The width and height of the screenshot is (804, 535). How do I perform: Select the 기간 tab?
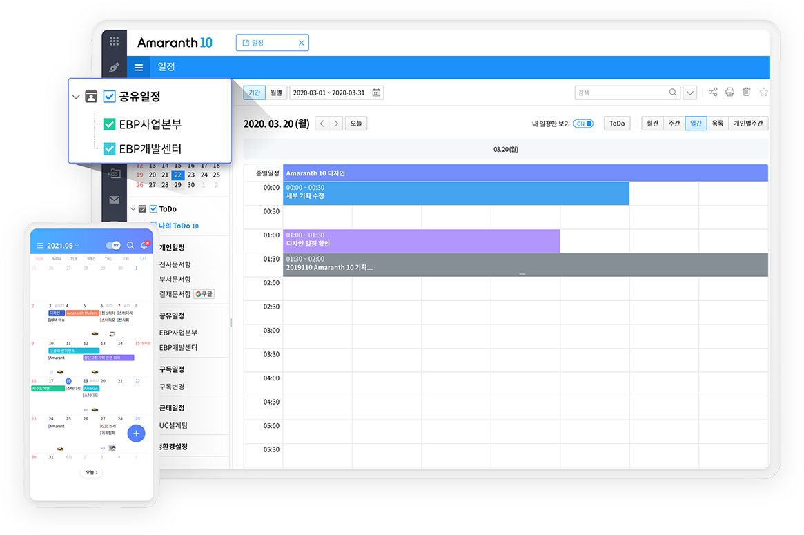click(255, 93)
